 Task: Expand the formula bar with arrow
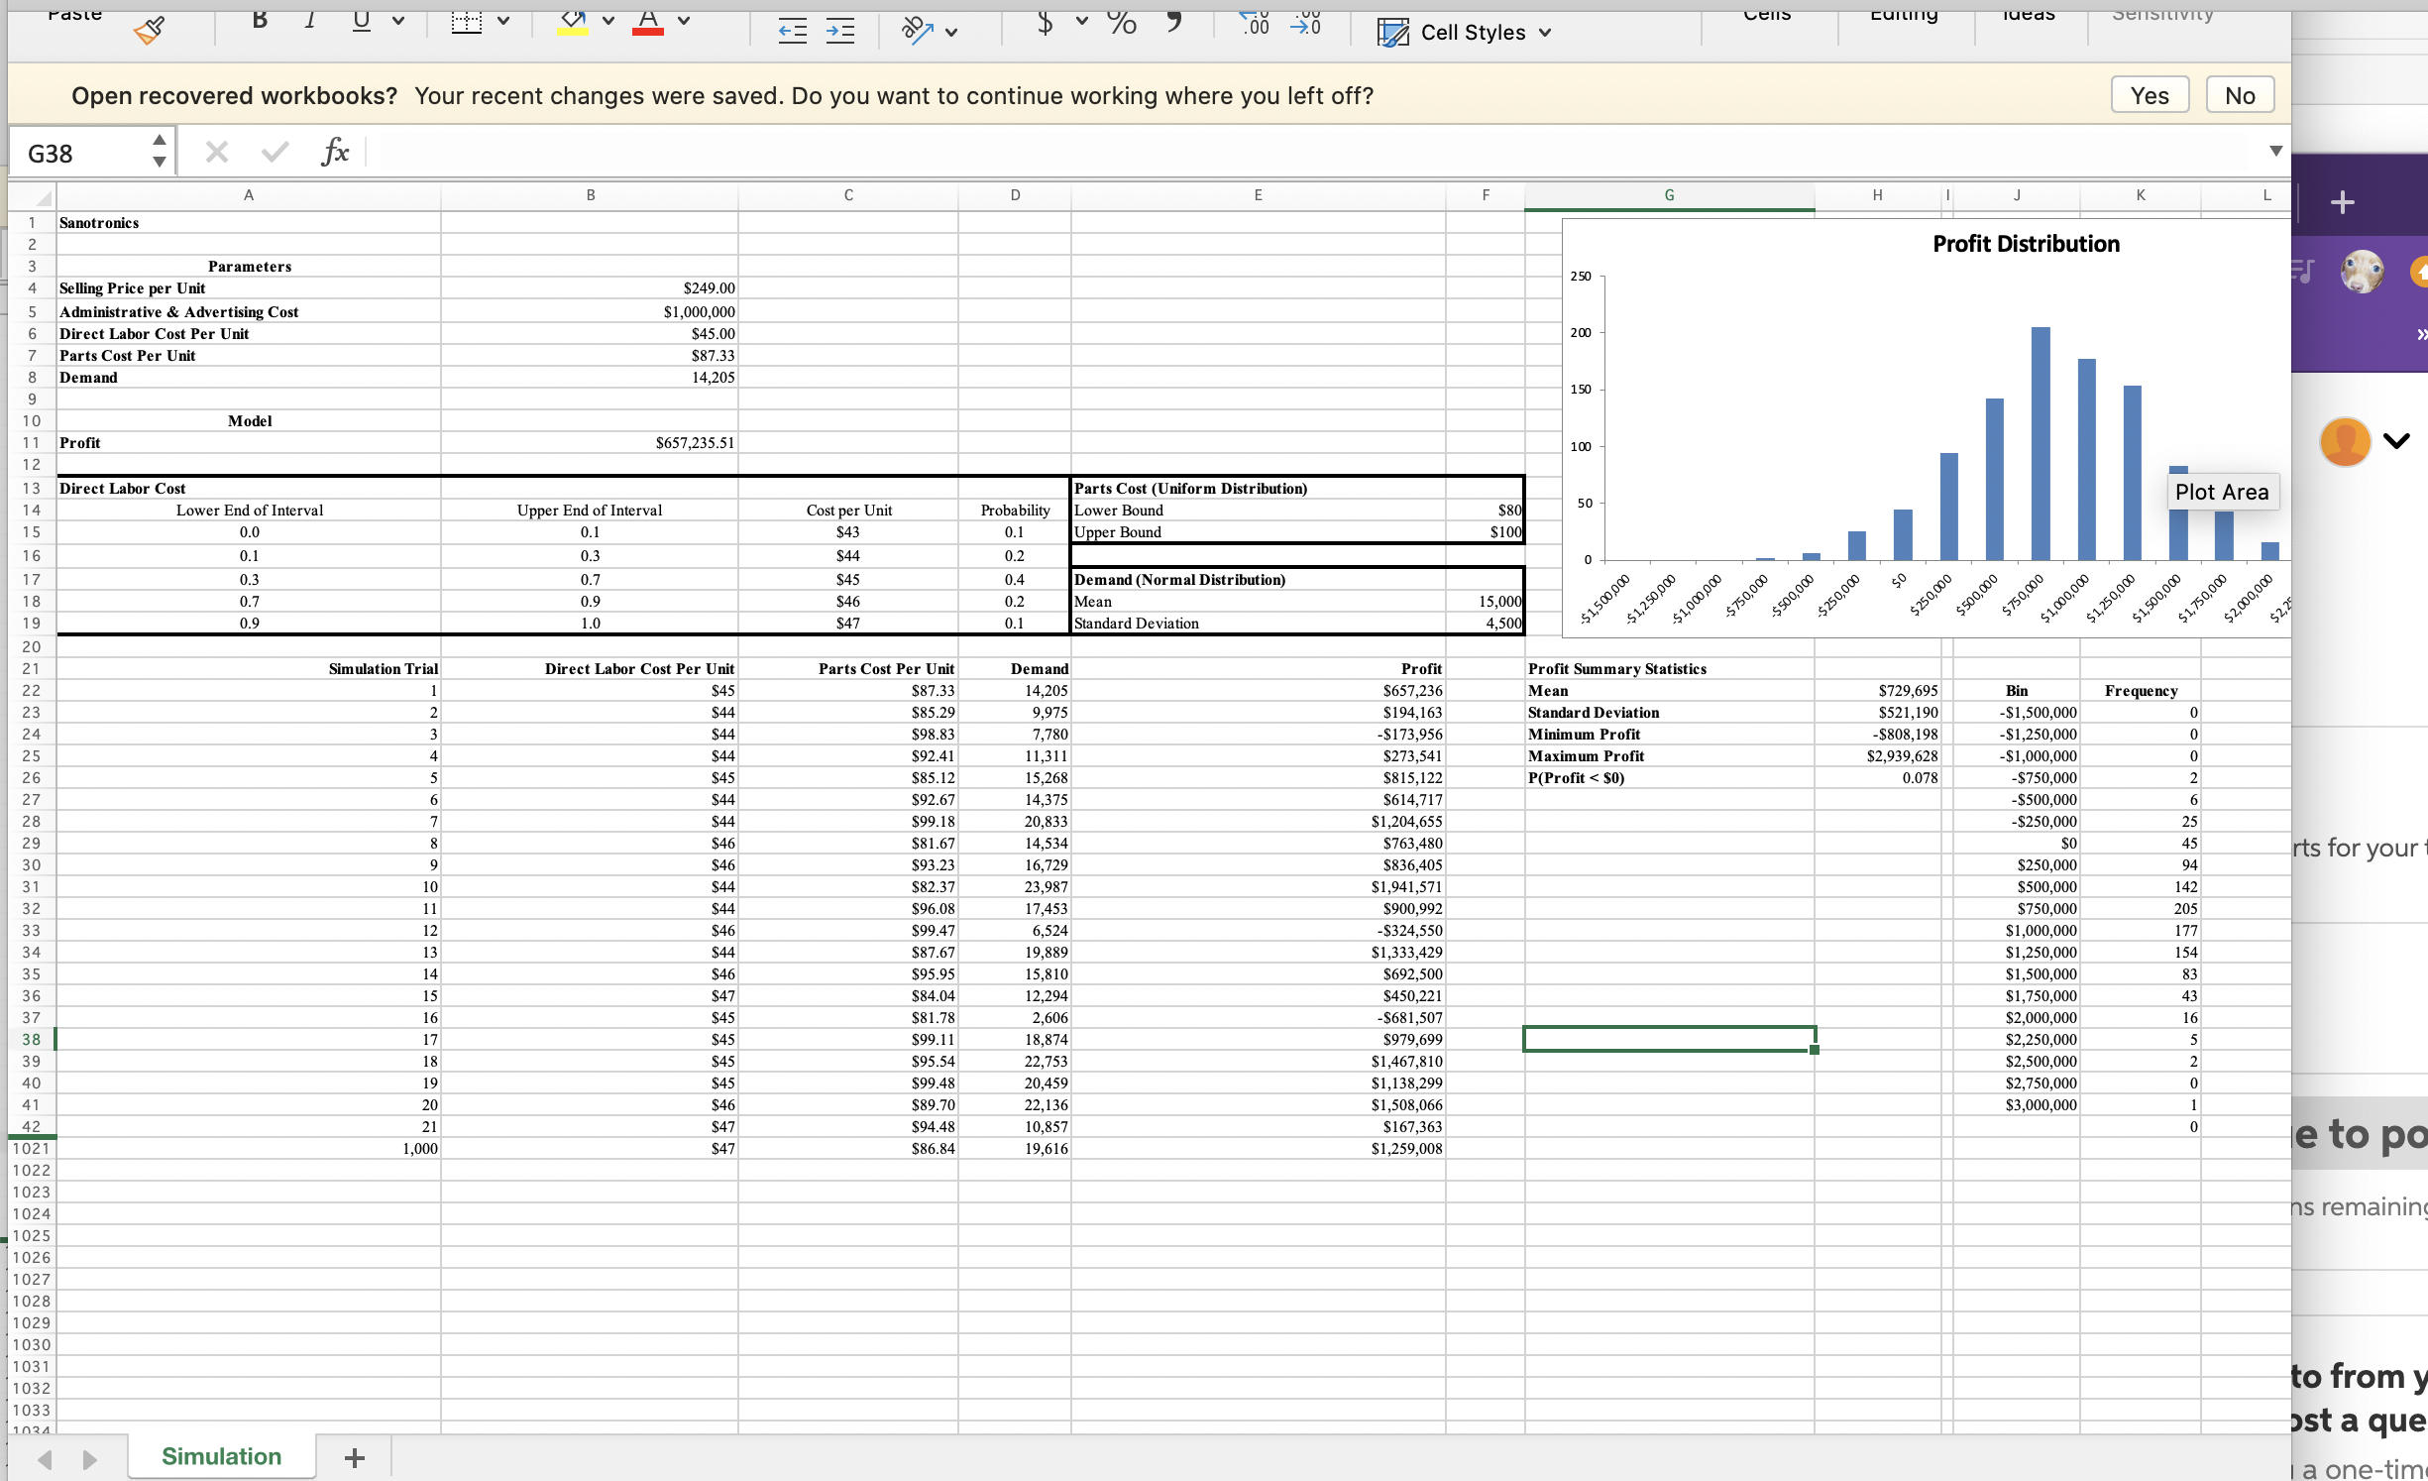(x=2275, y=151)
